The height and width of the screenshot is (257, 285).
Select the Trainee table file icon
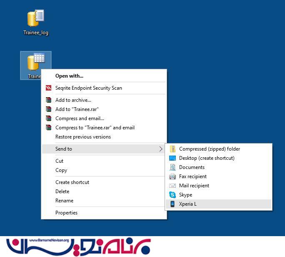pos(35,63)
